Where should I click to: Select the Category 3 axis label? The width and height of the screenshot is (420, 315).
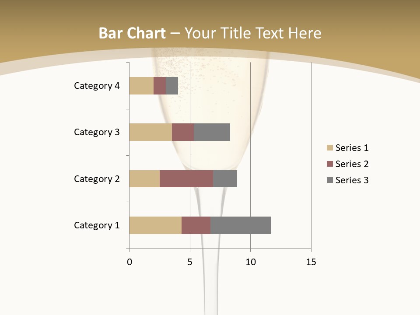96,132
